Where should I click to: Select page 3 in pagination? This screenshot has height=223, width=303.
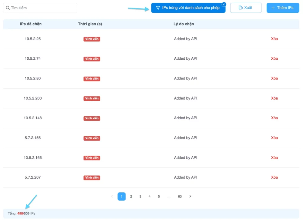140,196
